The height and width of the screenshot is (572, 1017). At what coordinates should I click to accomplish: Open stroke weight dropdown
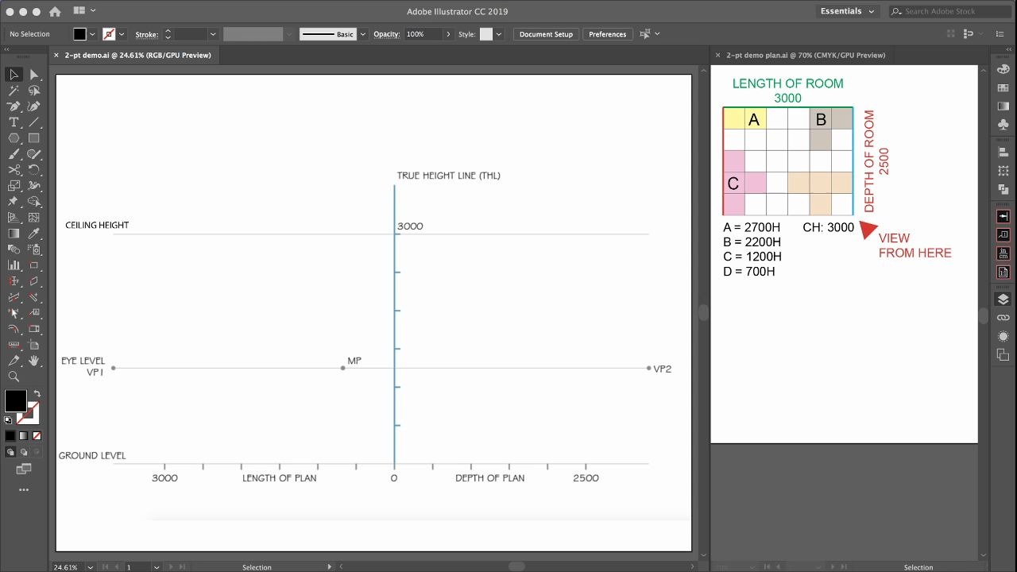coord(212,34)
